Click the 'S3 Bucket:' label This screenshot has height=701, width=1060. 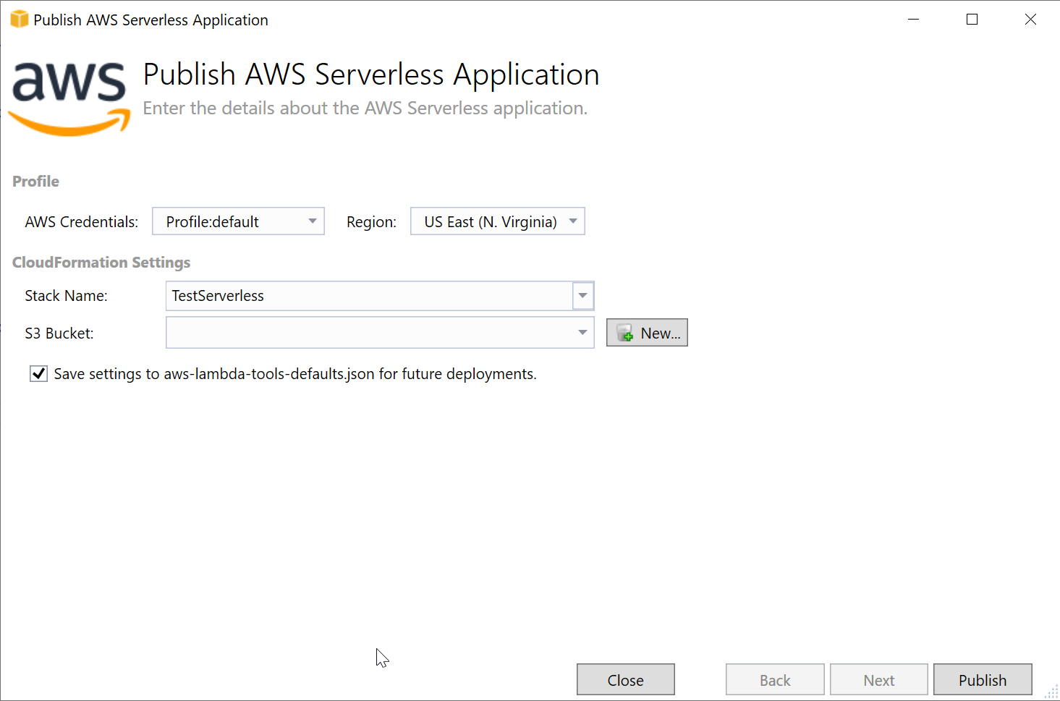click(x=59, y=333)
